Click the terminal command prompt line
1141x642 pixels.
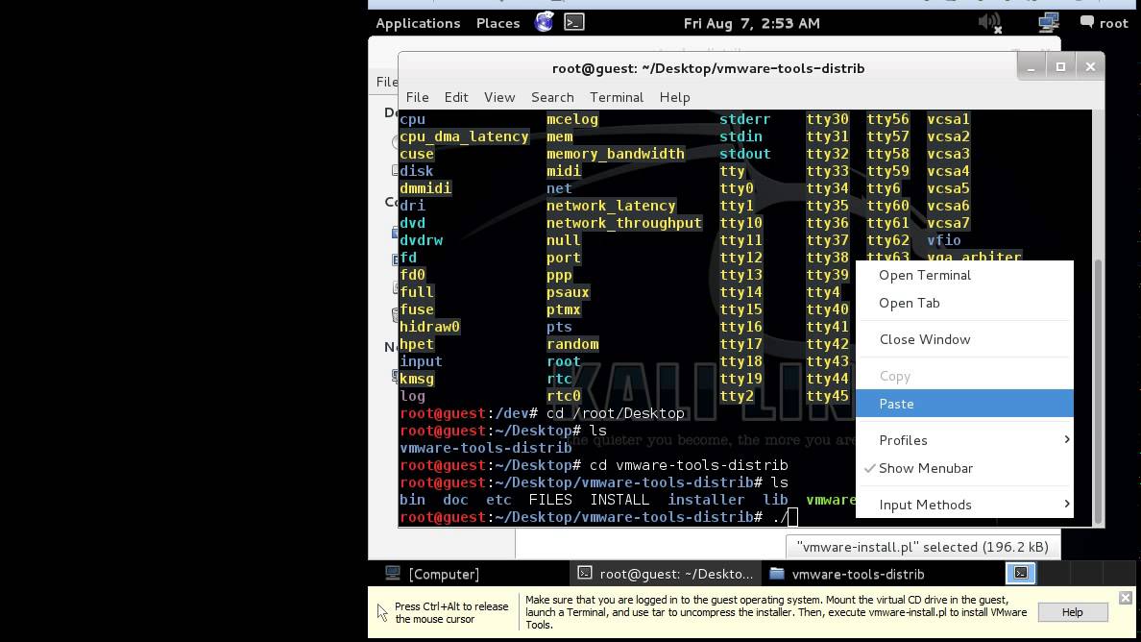[x=598, y=517]
